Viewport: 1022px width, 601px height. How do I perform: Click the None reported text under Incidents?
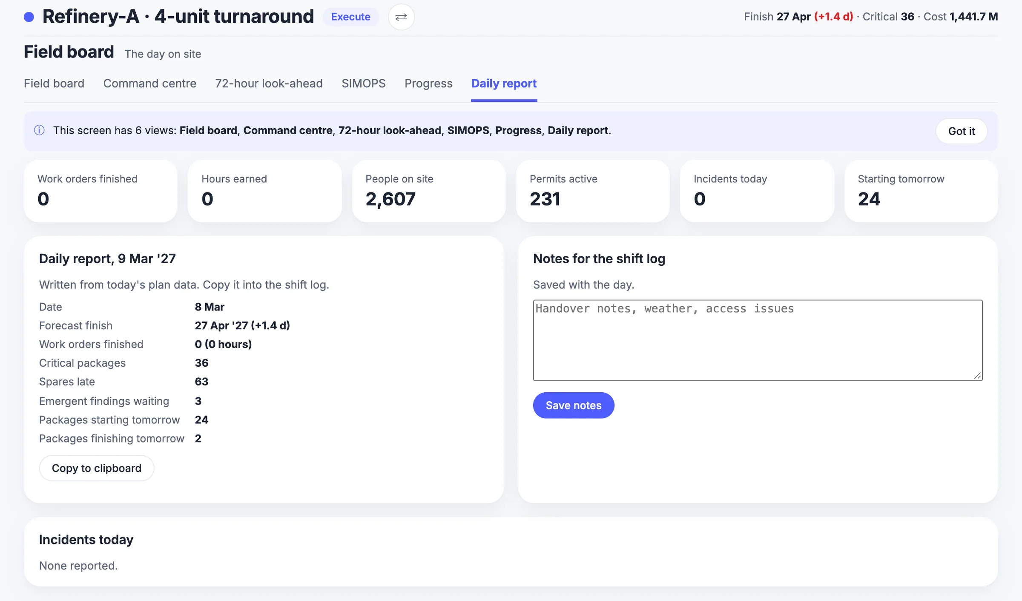pos(78,566)
